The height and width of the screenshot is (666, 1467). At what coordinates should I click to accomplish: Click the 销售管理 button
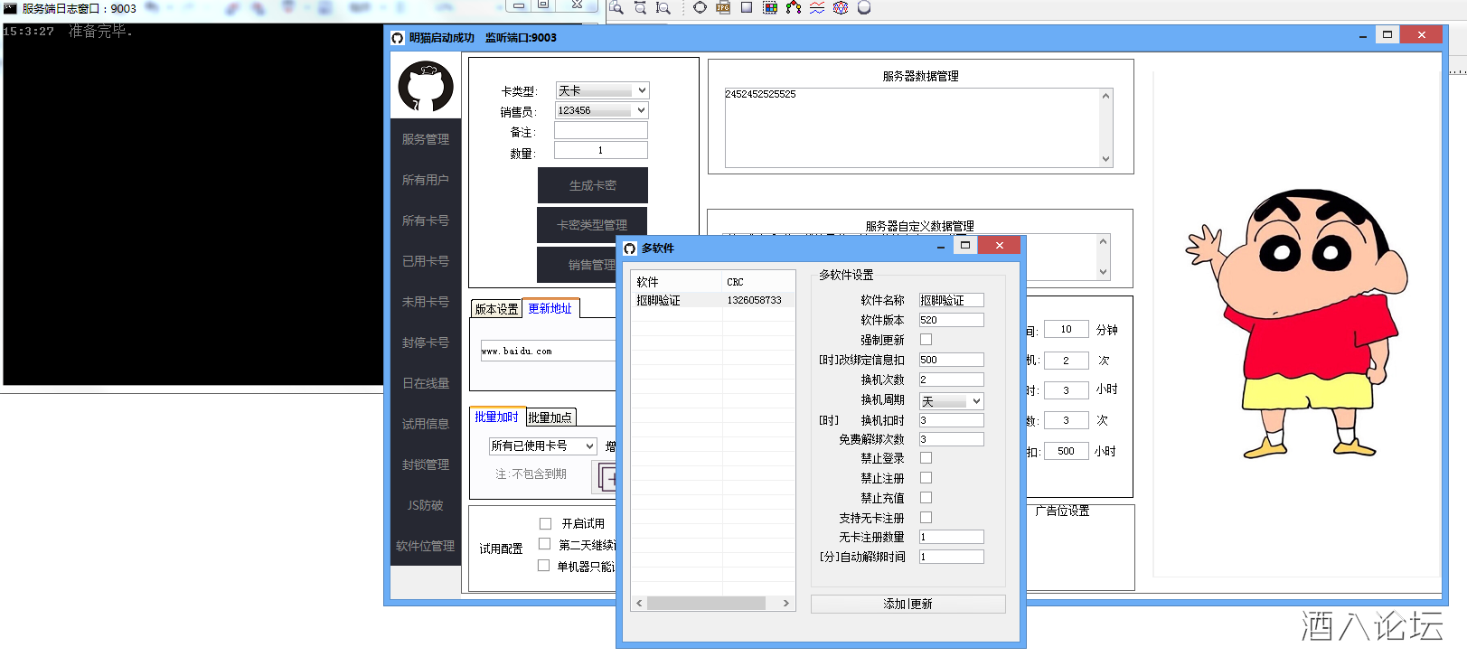tap(578, 265)
